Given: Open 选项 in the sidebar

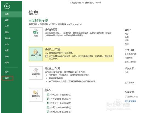Looking at the screenshot, I should [x=7, y=78].
